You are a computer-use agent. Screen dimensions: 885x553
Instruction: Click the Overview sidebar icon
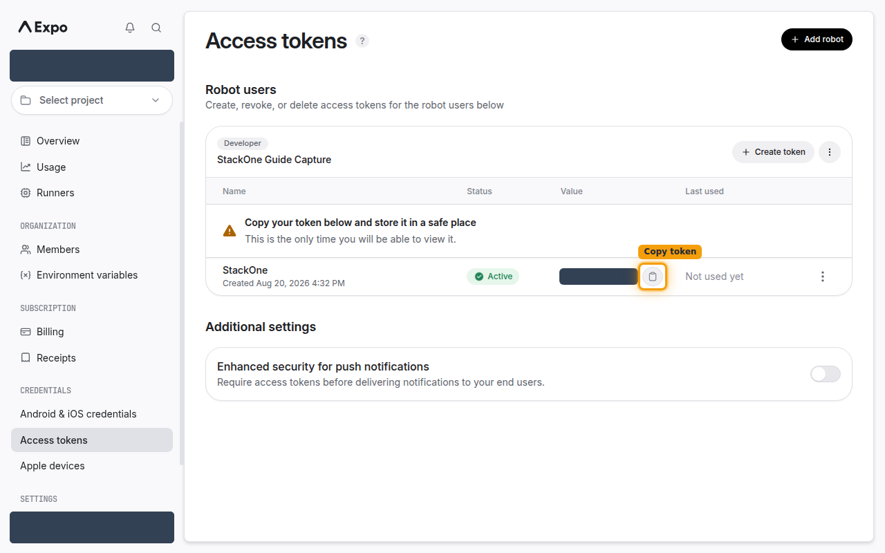[x=26, y=141]
